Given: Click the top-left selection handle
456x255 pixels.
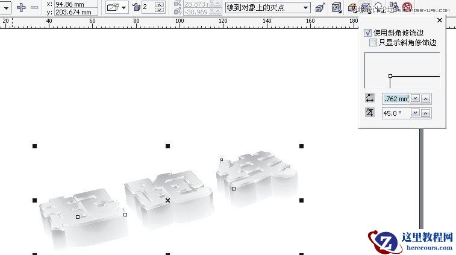Looking at the screenshot, I should click(x=34, y=146).
